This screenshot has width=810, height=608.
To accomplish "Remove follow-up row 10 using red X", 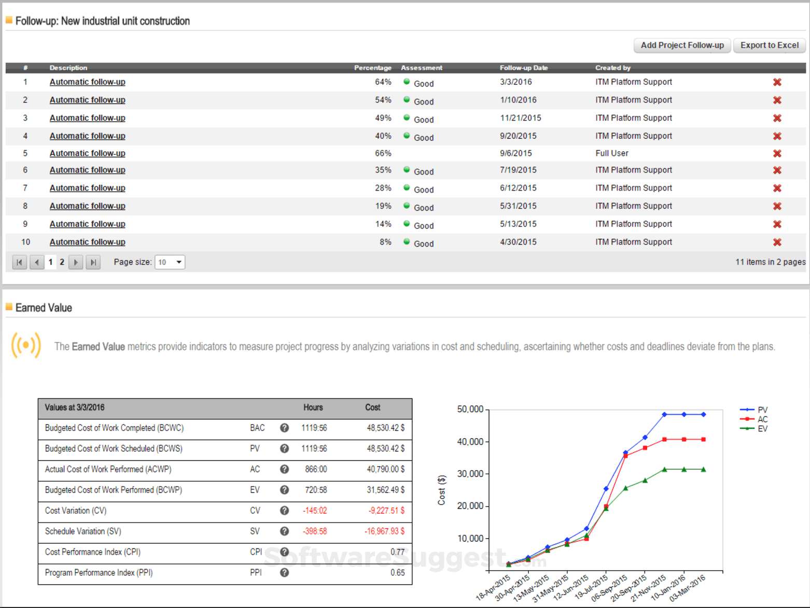I will click(x=777, y=242).
